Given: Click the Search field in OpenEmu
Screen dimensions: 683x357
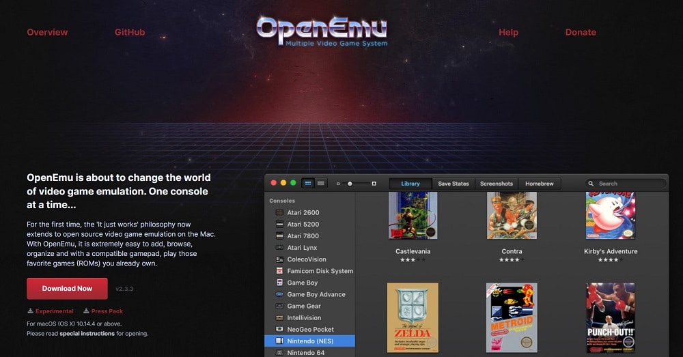Looking at the screenshot, I should pos(626,184).
